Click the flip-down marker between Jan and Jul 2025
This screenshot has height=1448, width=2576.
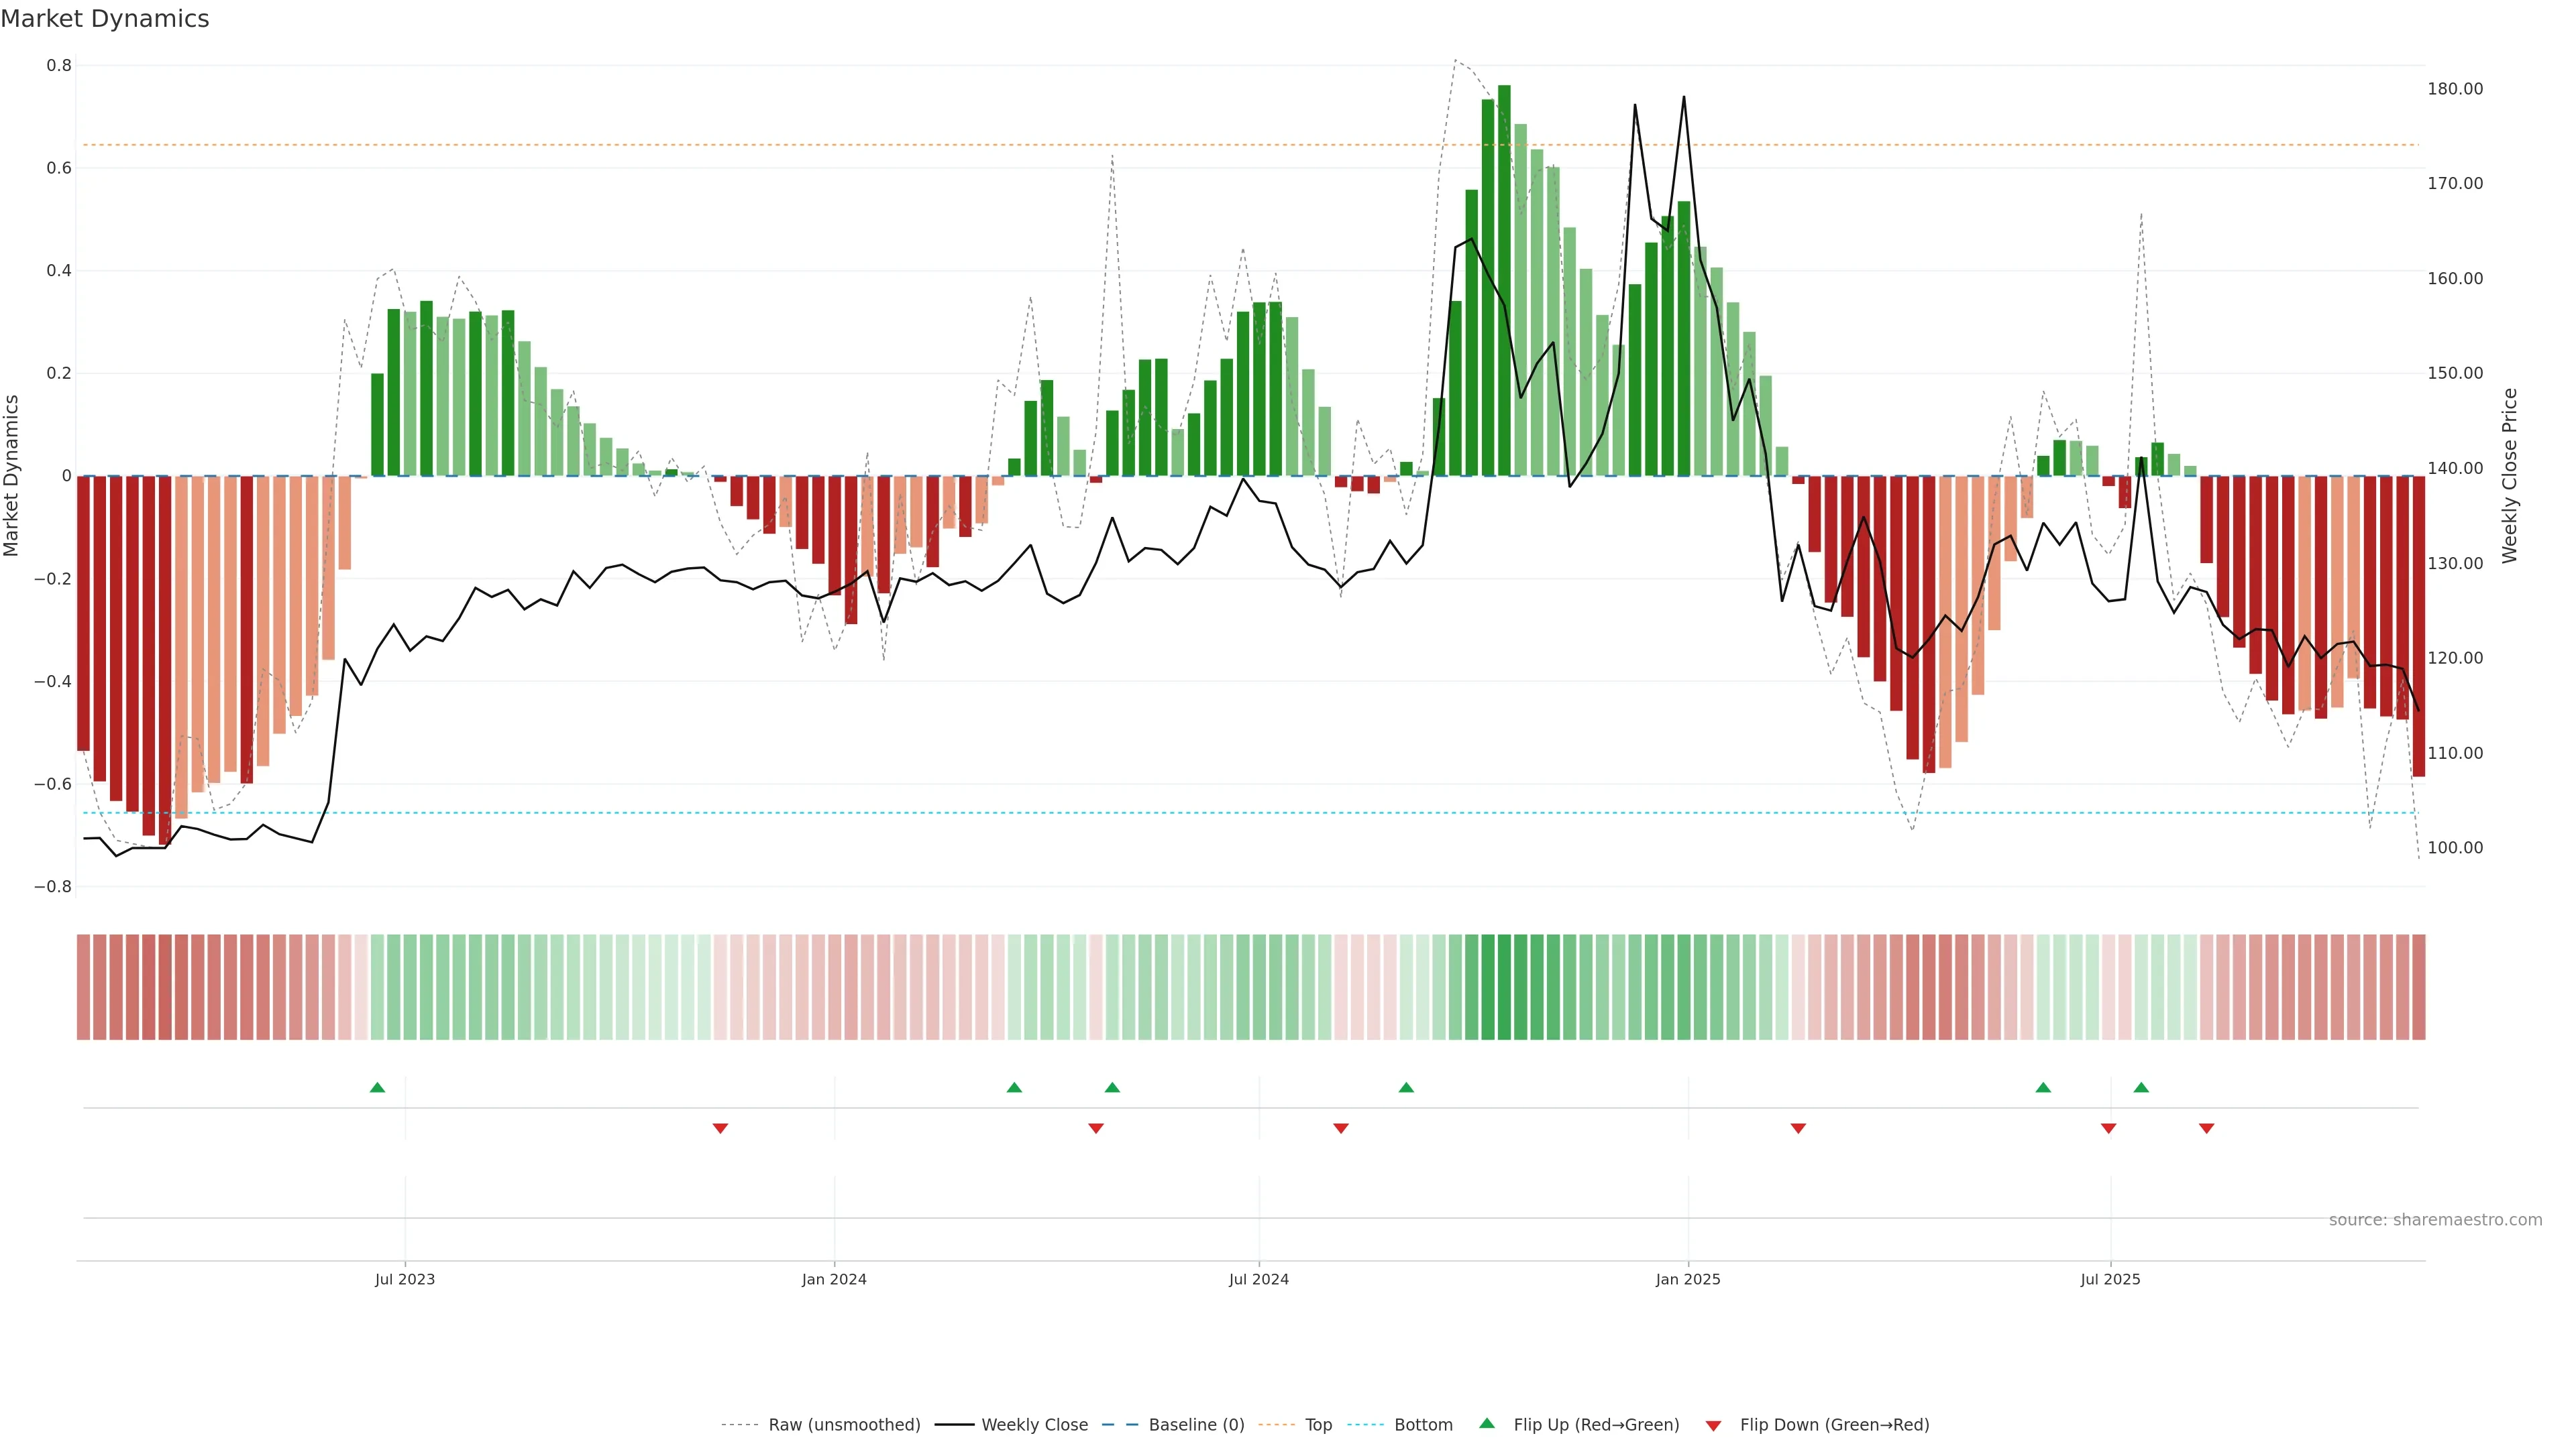1798,1128
